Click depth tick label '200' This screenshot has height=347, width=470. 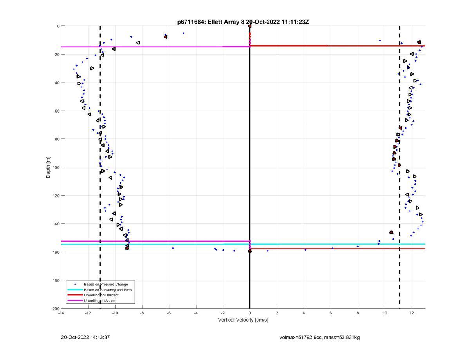coord(56,309)
